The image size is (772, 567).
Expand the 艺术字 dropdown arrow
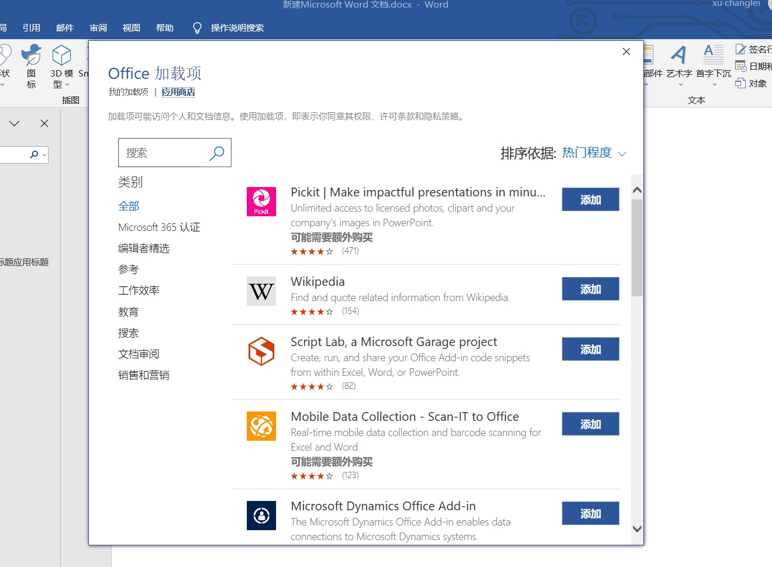[681, 85]
